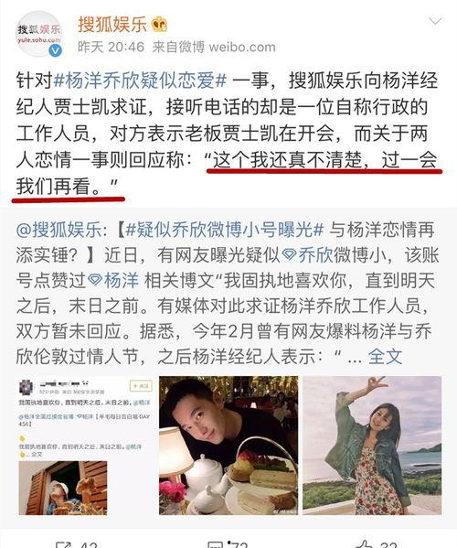Viewport: 457px width, 548px height.
Task: Click the gold crown membership badge
Action: [x=159, y=25]
